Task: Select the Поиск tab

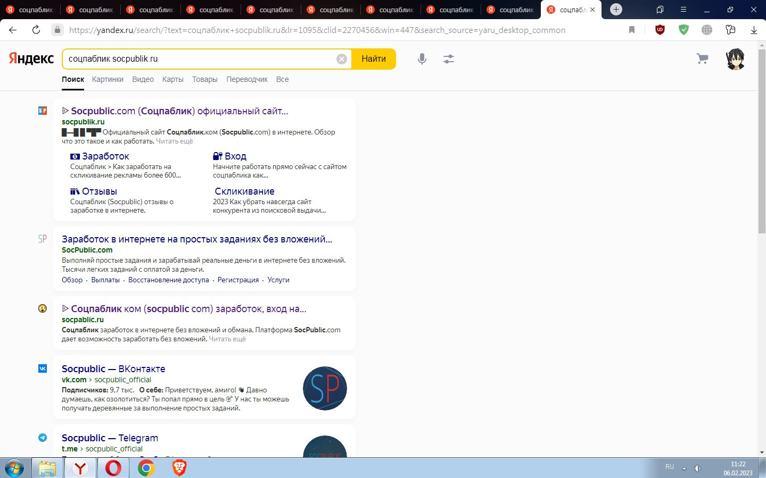Action: pyautogui.click(x=73, y=79)
